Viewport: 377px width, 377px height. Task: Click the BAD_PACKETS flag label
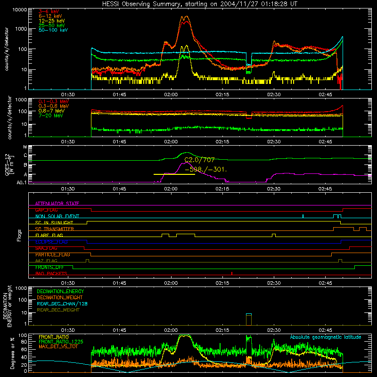click(51, 273)
